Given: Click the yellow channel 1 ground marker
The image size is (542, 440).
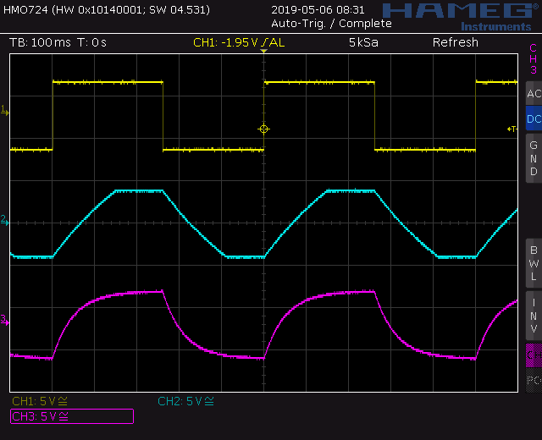Looking at the screenshot, I should pos(5,111).
